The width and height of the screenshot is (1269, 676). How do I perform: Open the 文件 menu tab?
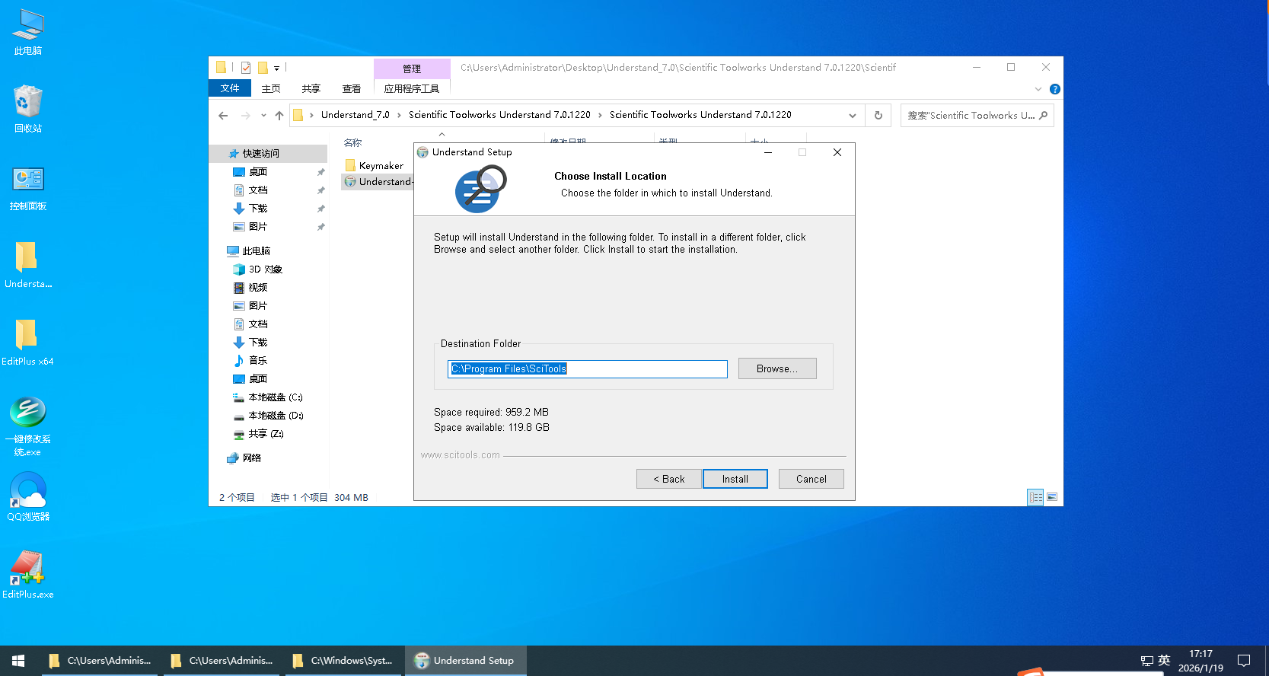[x=230, y=88]
